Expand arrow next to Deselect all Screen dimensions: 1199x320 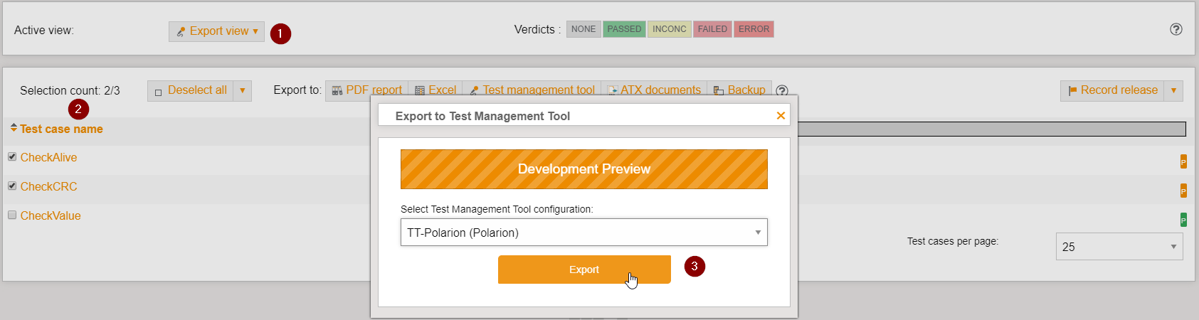pyautogui.click(x=242, y=90)
